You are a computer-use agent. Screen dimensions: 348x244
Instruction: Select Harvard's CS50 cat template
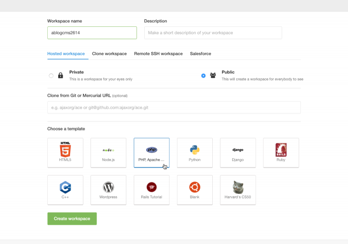(238, 190)
